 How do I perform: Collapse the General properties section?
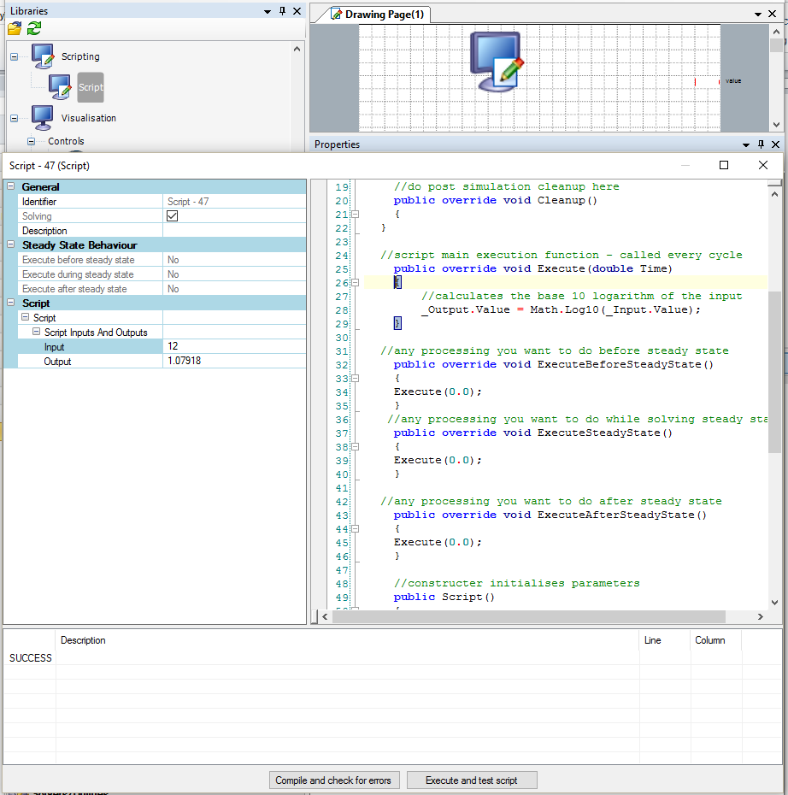coord(11,187)
